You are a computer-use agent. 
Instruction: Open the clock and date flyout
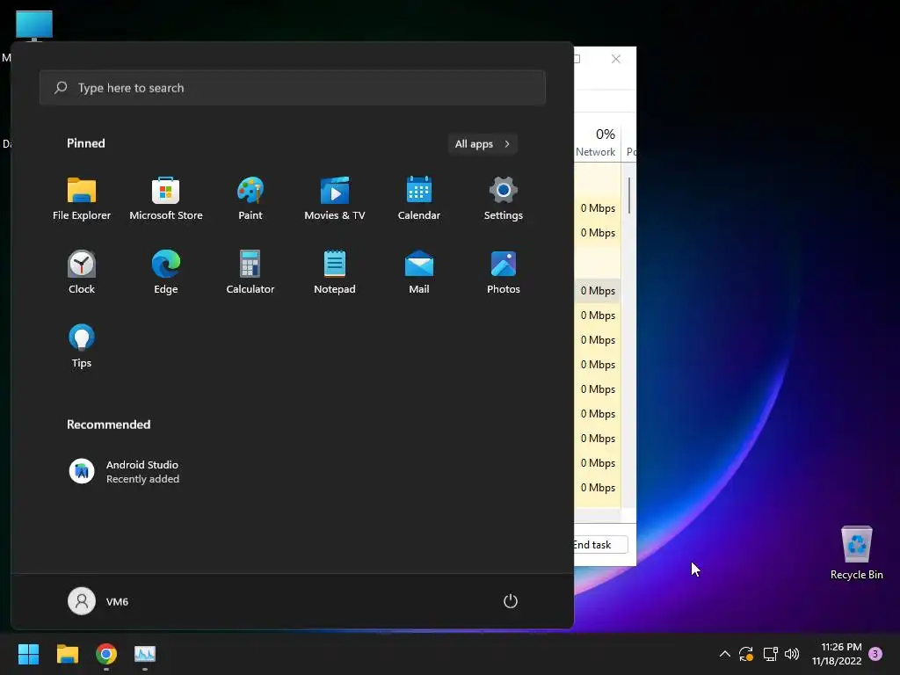(x=837, y=654)
